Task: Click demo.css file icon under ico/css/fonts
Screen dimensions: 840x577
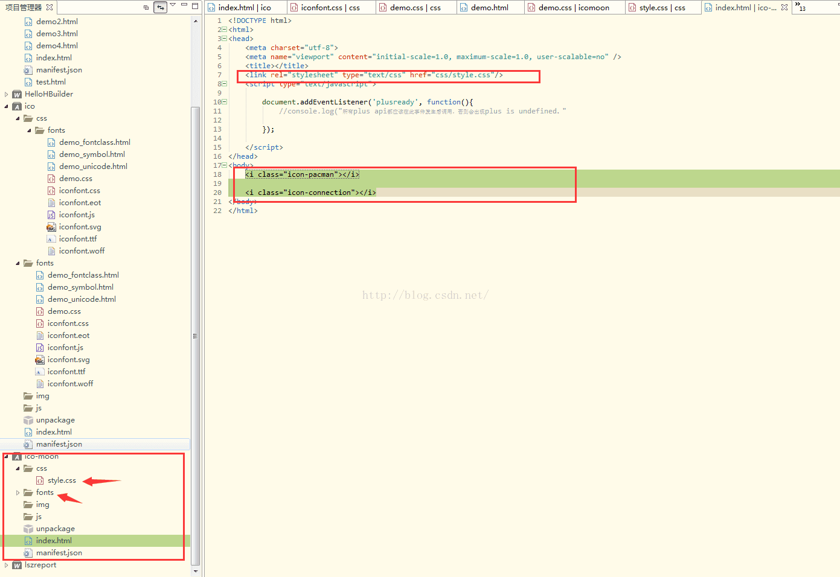Action: 51,179
